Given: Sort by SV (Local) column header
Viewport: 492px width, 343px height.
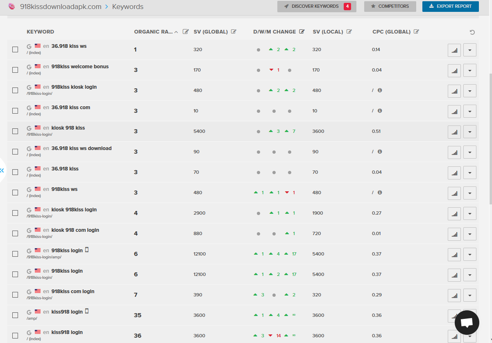Looking at the screenshot, I should pos(328,32).
